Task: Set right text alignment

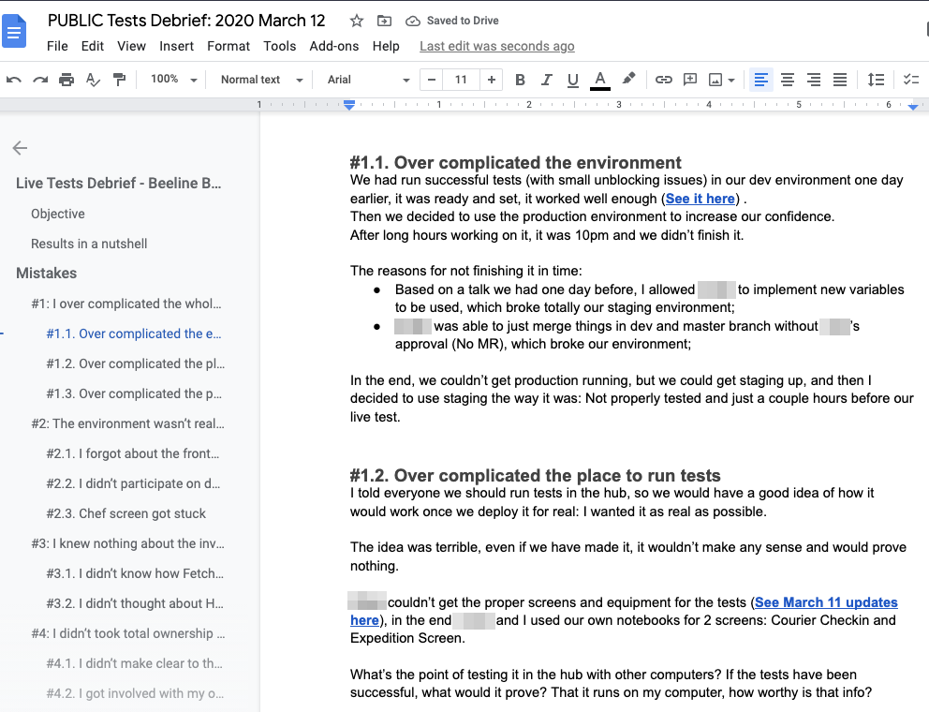Action: (x=814, y=80)
